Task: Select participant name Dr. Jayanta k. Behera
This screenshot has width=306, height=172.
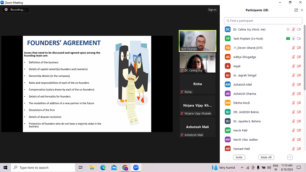Action: click(247, 121)
